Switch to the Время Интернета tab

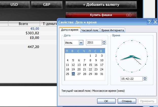coord(113,30)
